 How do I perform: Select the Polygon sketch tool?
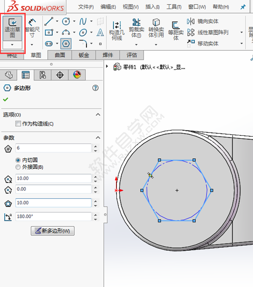(x=65, y=43)
